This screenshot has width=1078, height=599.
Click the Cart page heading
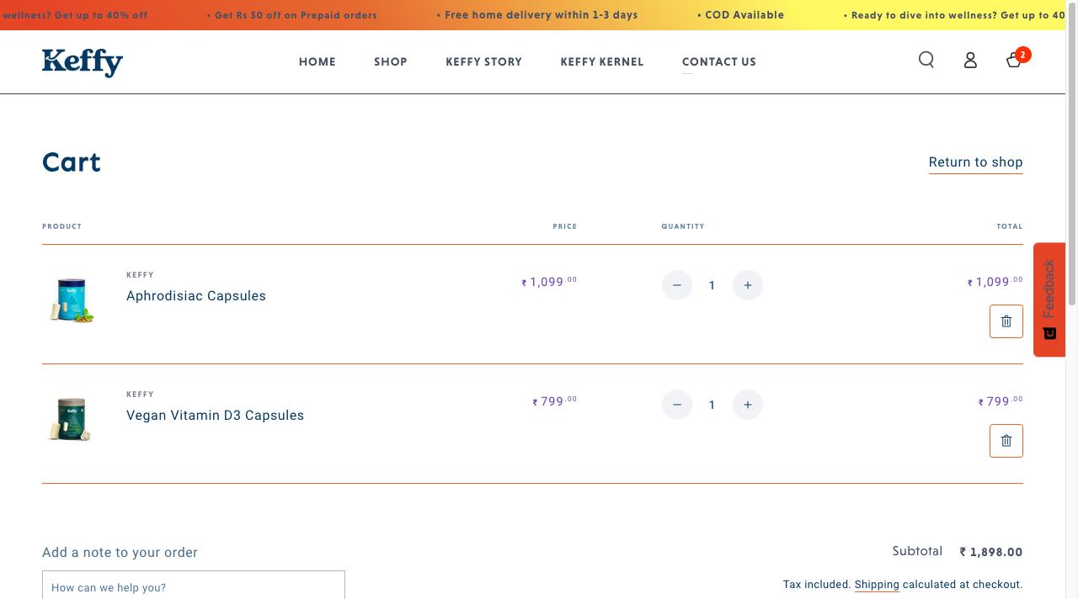coord(72,162)
